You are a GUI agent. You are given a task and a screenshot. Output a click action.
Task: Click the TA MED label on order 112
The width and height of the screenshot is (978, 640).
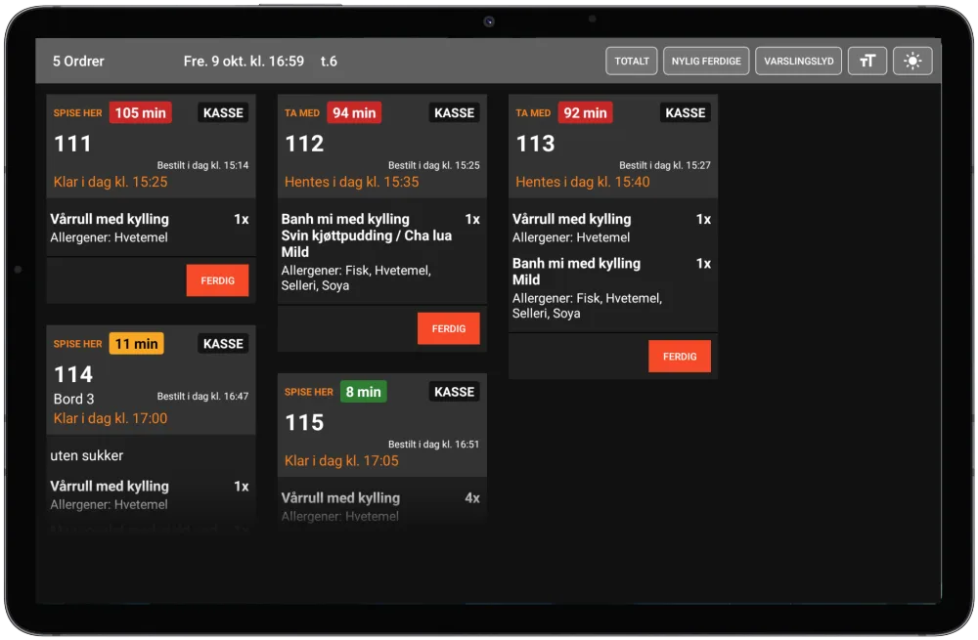tap(302, 112)
